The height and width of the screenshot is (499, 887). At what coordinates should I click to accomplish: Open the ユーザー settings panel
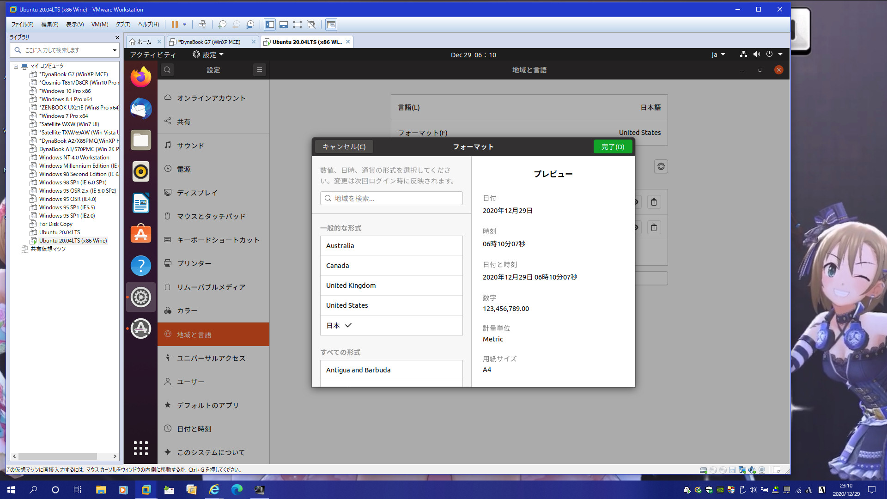[213, 382]
